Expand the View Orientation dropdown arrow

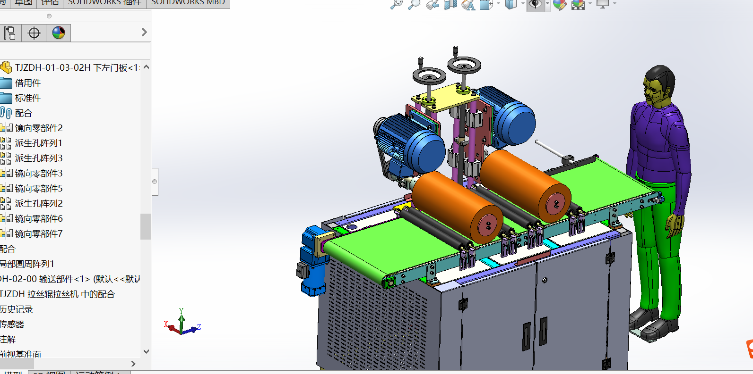pyautogui.click(x=498, y=4)
